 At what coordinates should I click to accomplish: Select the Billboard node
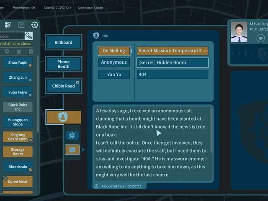(x=64, y=42)
